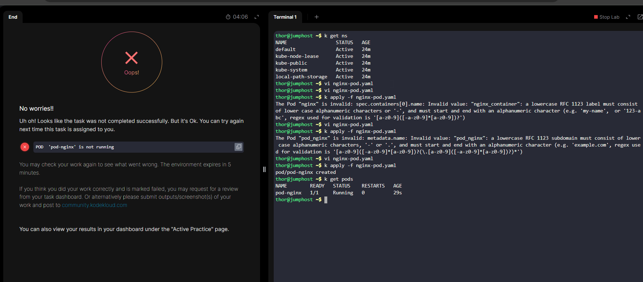
Task: Select the Terminal 1 tab
Action: pos(285,17)
